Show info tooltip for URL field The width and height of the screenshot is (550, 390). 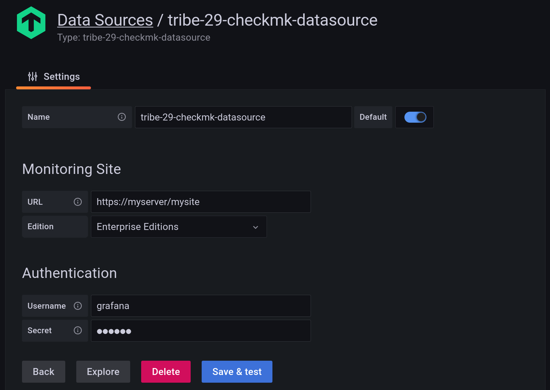[78, 202]
